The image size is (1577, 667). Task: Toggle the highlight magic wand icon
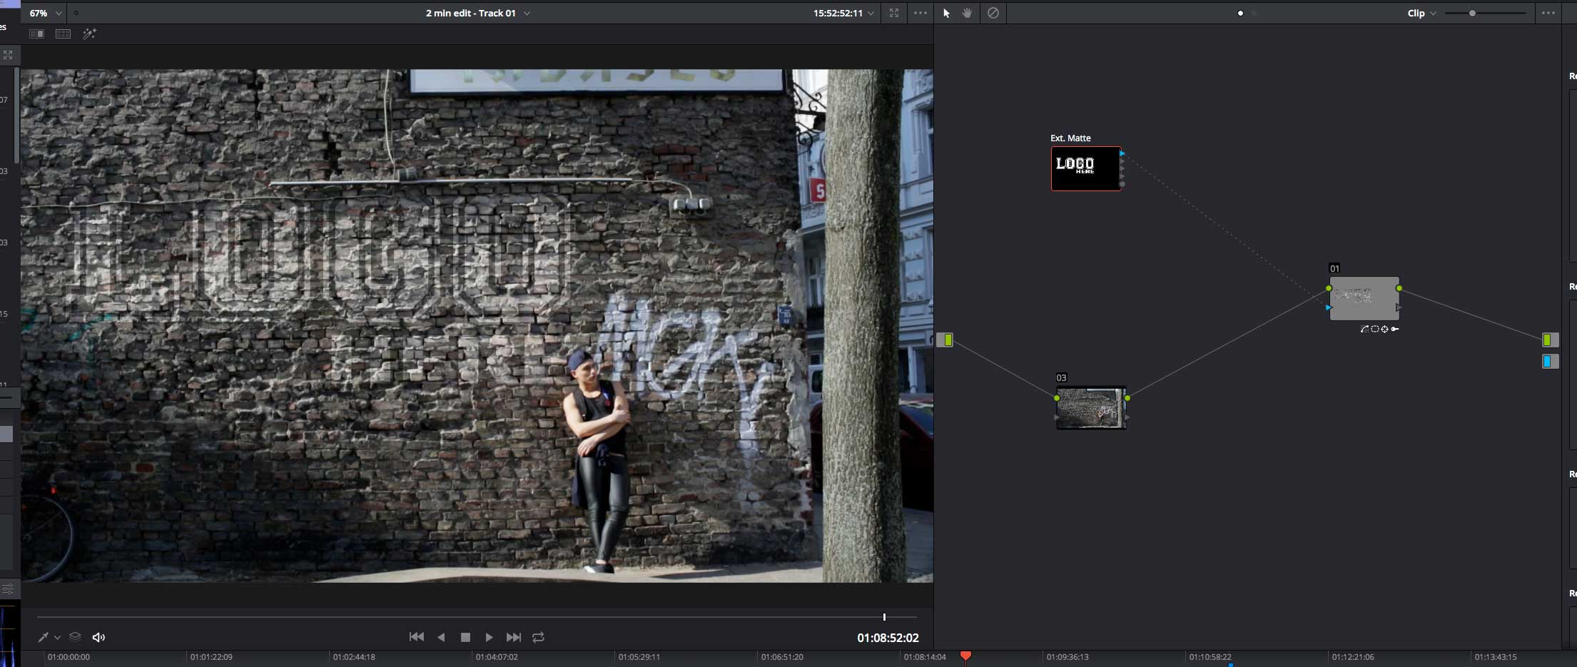(89, 34)
